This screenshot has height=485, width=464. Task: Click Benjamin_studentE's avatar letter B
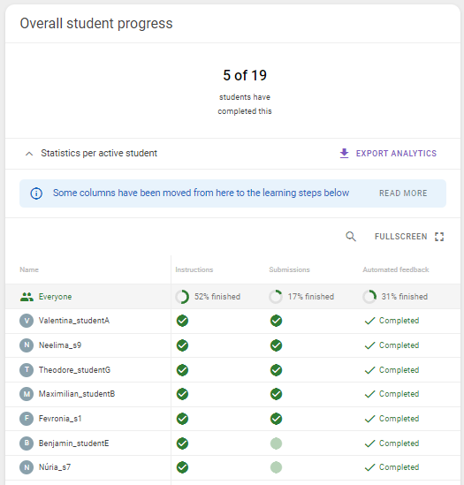point(27,443)
